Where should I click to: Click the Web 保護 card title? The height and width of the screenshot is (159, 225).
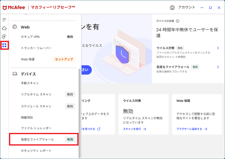(183, 101)
